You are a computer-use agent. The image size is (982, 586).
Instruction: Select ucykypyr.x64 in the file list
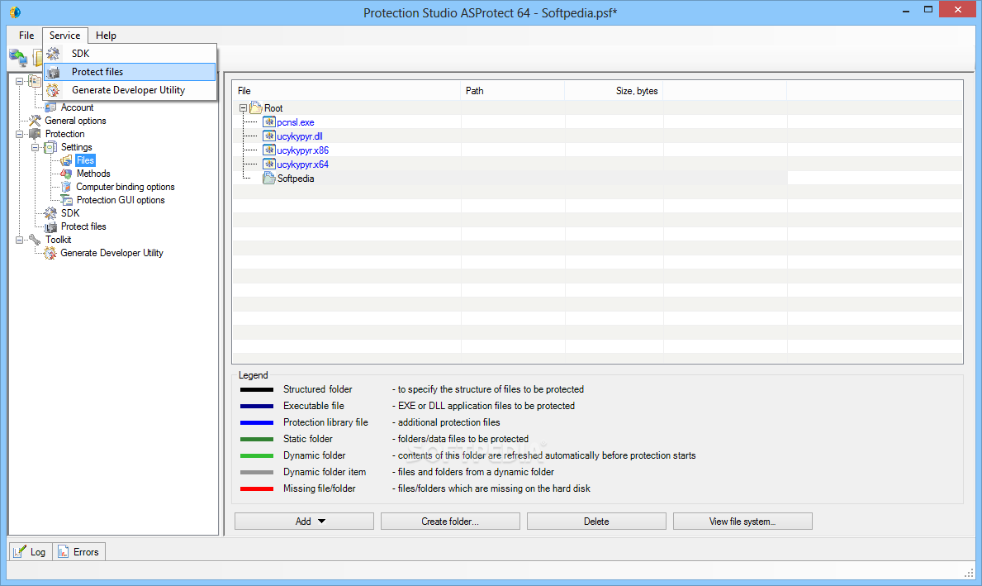pos(302,164)
